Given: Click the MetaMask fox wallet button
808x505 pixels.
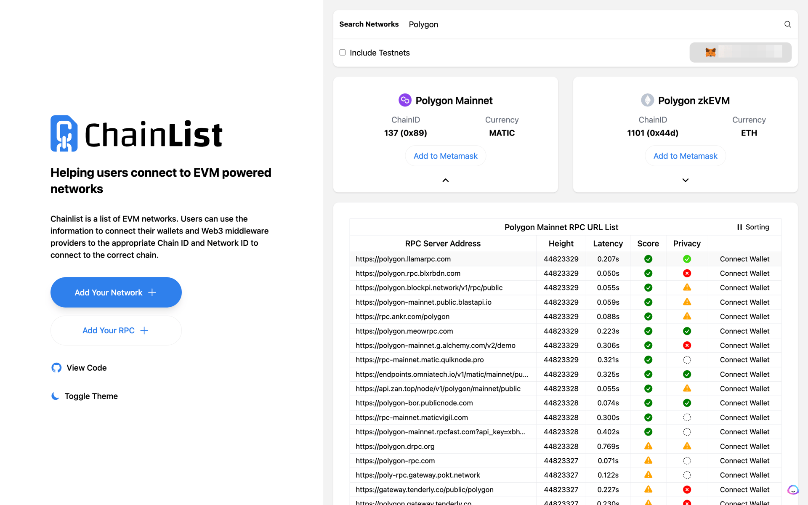Looking at the screenshot, I should tap(740, 52).
